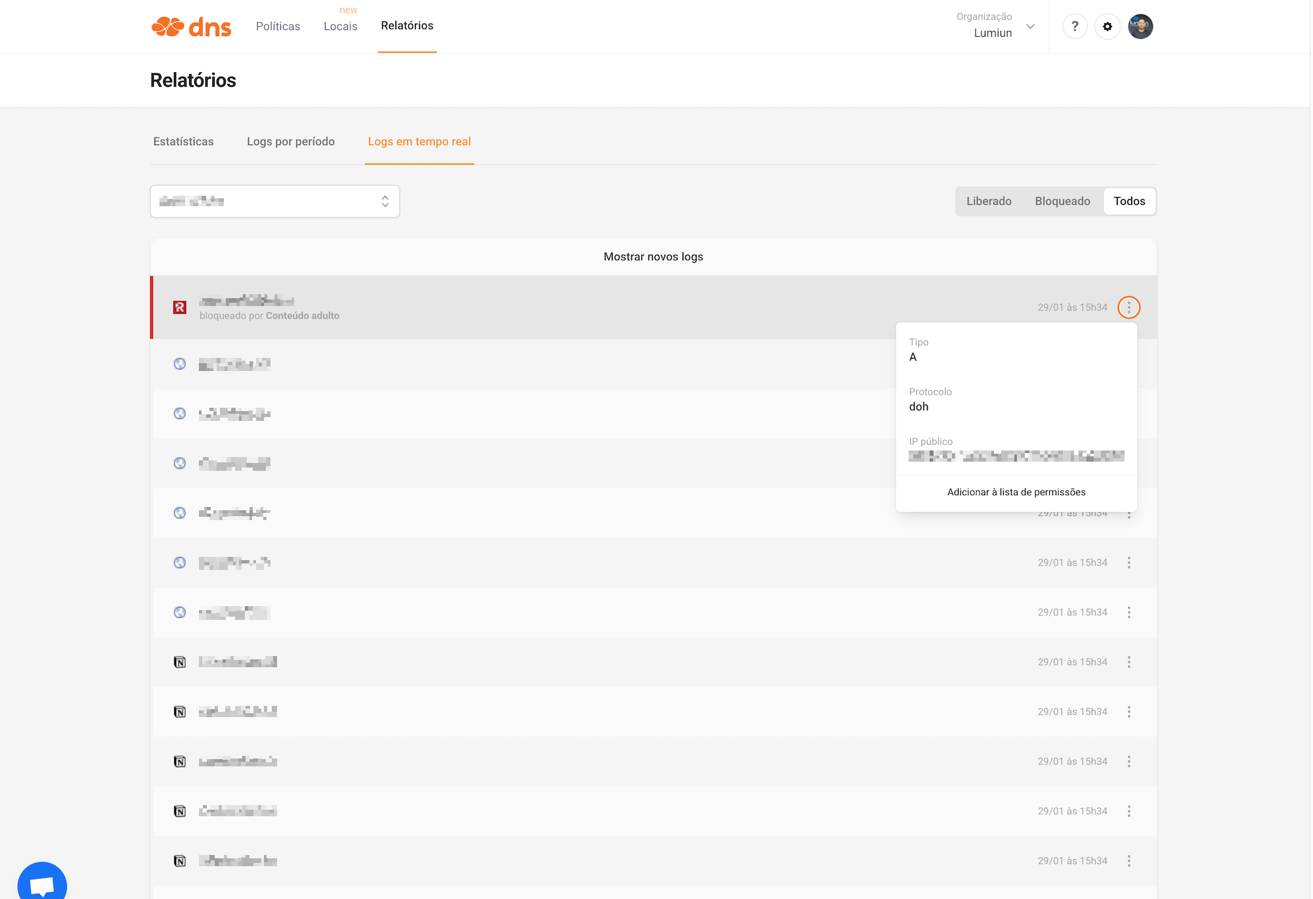1313x899 pixels.
Task: Open three-dot menu of last globe row
Action: click(1129, 613)
